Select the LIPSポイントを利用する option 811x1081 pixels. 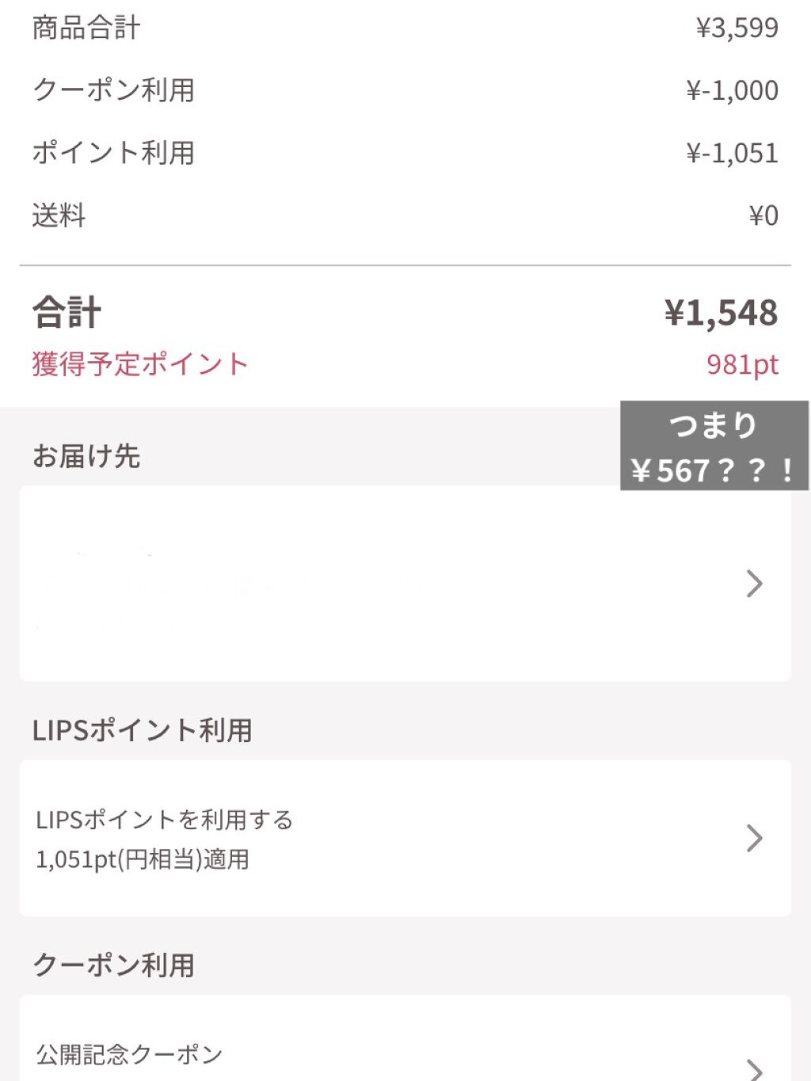click(165, 820)
